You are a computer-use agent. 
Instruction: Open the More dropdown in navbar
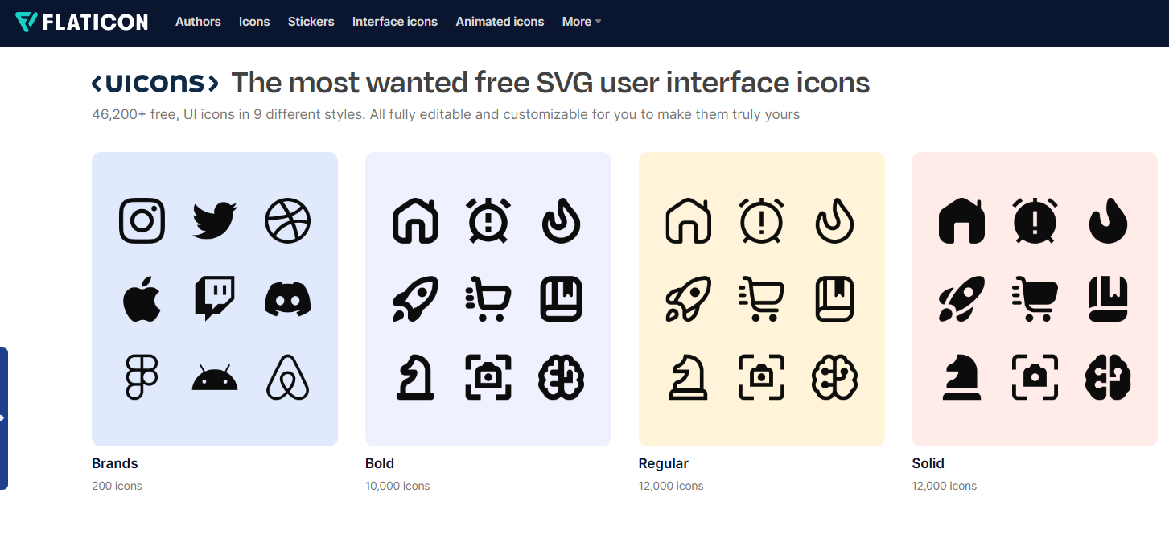pos(582,22)
